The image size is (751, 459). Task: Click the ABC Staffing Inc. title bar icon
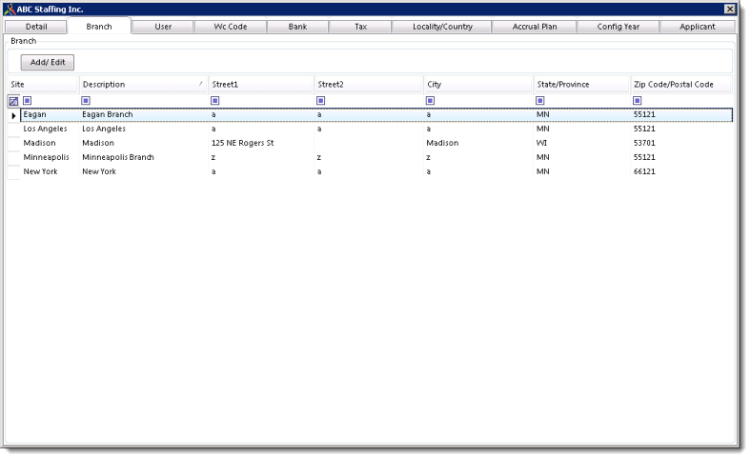(x=10, y=9)
